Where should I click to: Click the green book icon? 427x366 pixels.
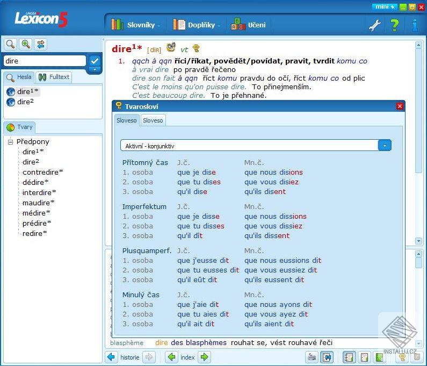tap(379, 357)
